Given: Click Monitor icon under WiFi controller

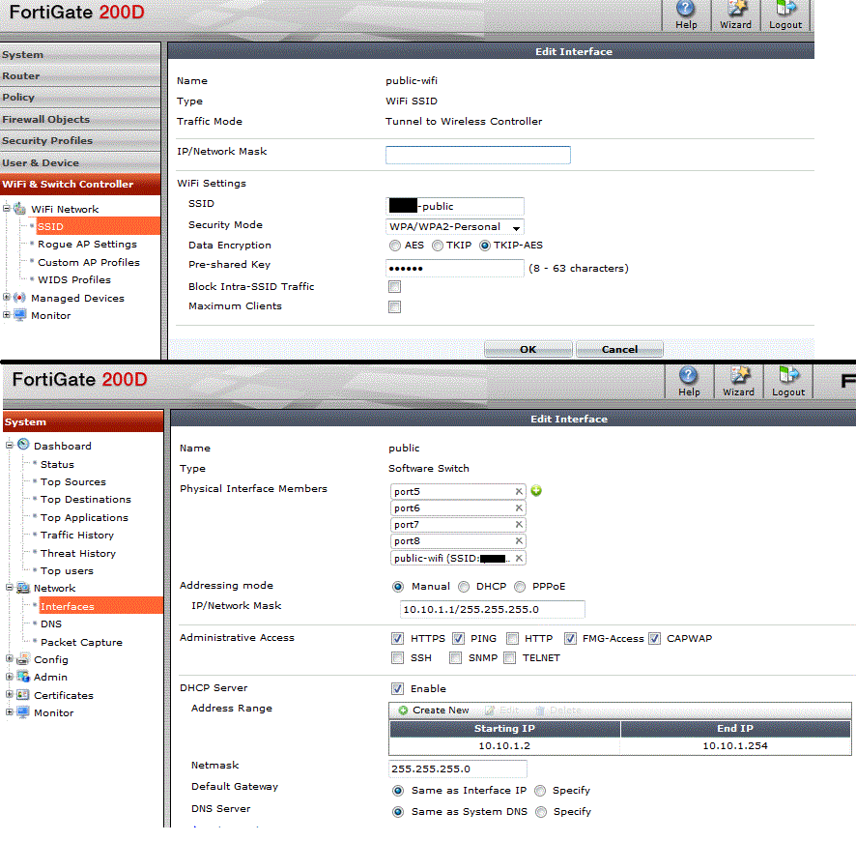Looking at the screenshot, I should [19, 315].
